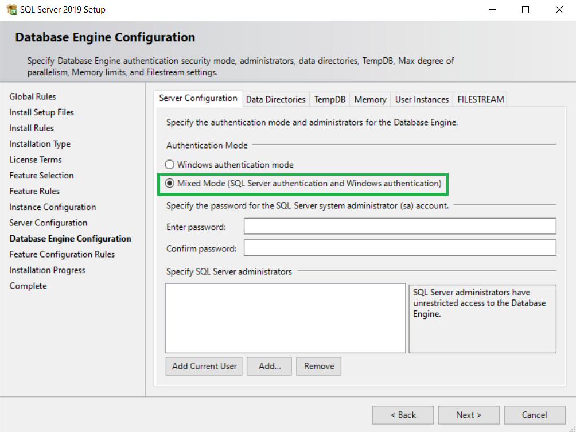Close the SQL Server 2019 Setup window
Viewport: 576px width, 432px height.
tap(559, 10)
